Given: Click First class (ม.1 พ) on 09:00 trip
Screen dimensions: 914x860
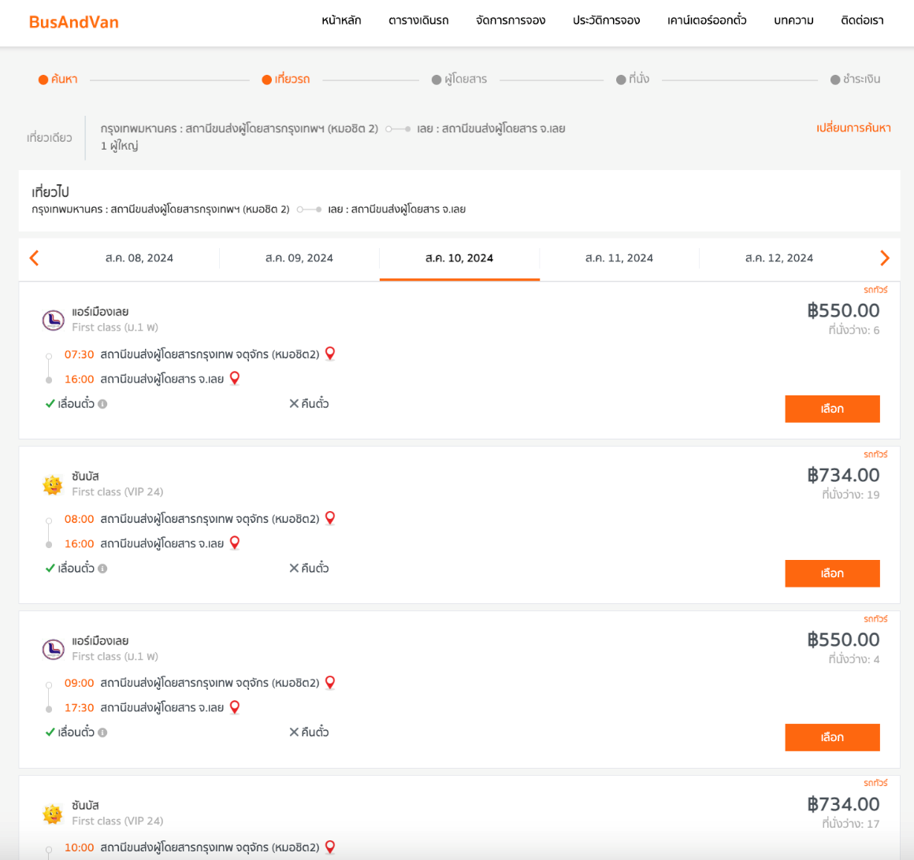Looking at the screenshot, I should (x=115, y=656).
